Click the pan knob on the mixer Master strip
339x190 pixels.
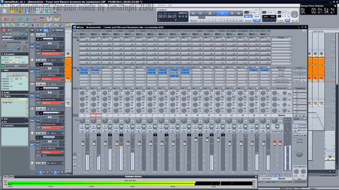(274, 120)
